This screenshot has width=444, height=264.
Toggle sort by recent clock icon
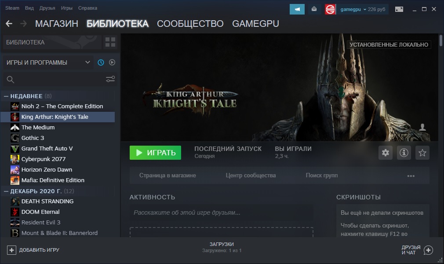click(x=101, y=62)
